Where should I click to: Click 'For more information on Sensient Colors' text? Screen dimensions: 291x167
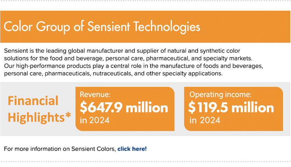point(60,149)
